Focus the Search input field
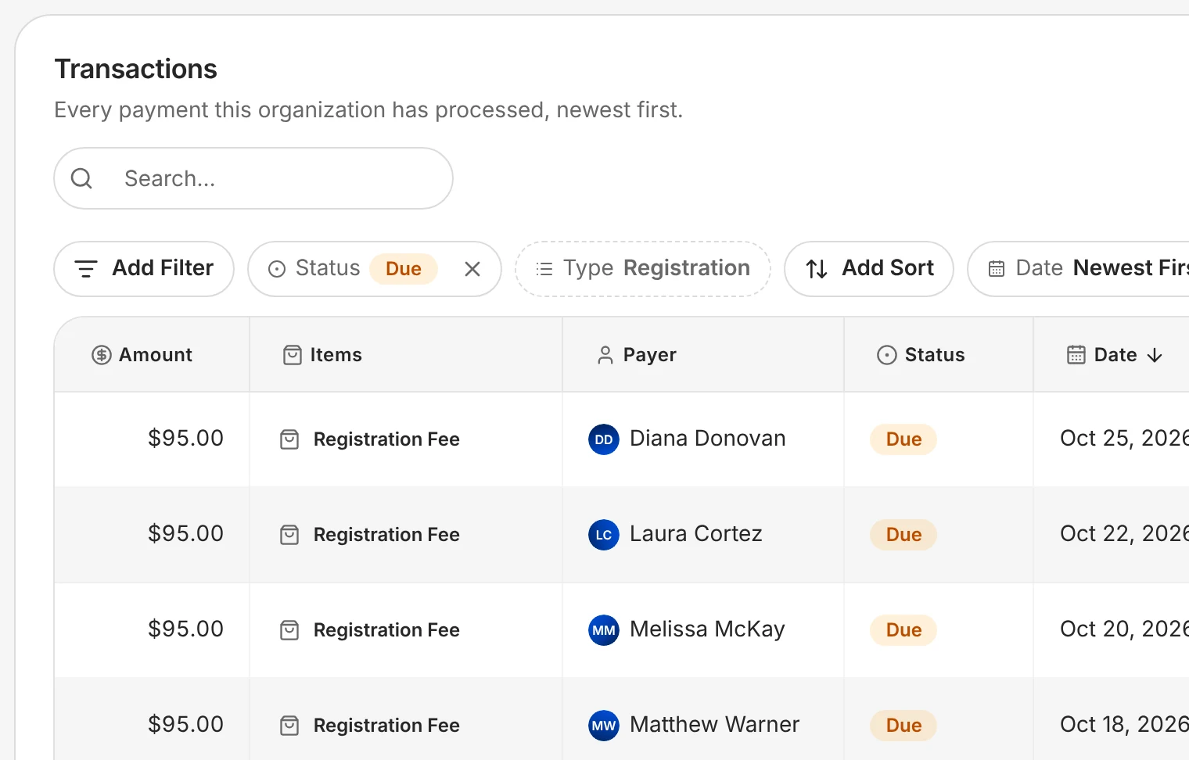The image size is (1189, 760). pos(253,178)
